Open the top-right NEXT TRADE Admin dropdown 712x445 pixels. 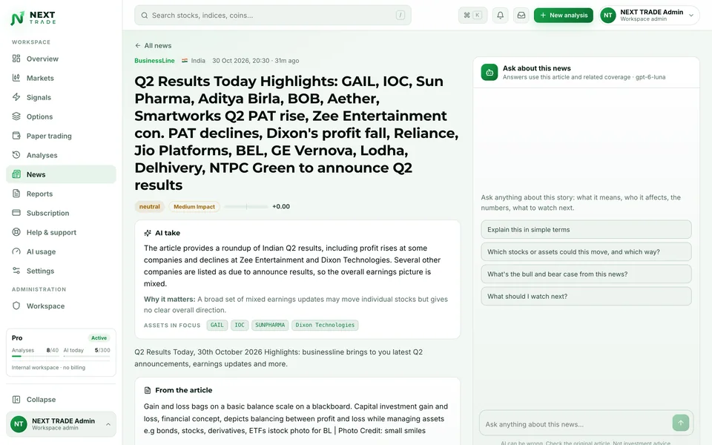coord(650,16)
